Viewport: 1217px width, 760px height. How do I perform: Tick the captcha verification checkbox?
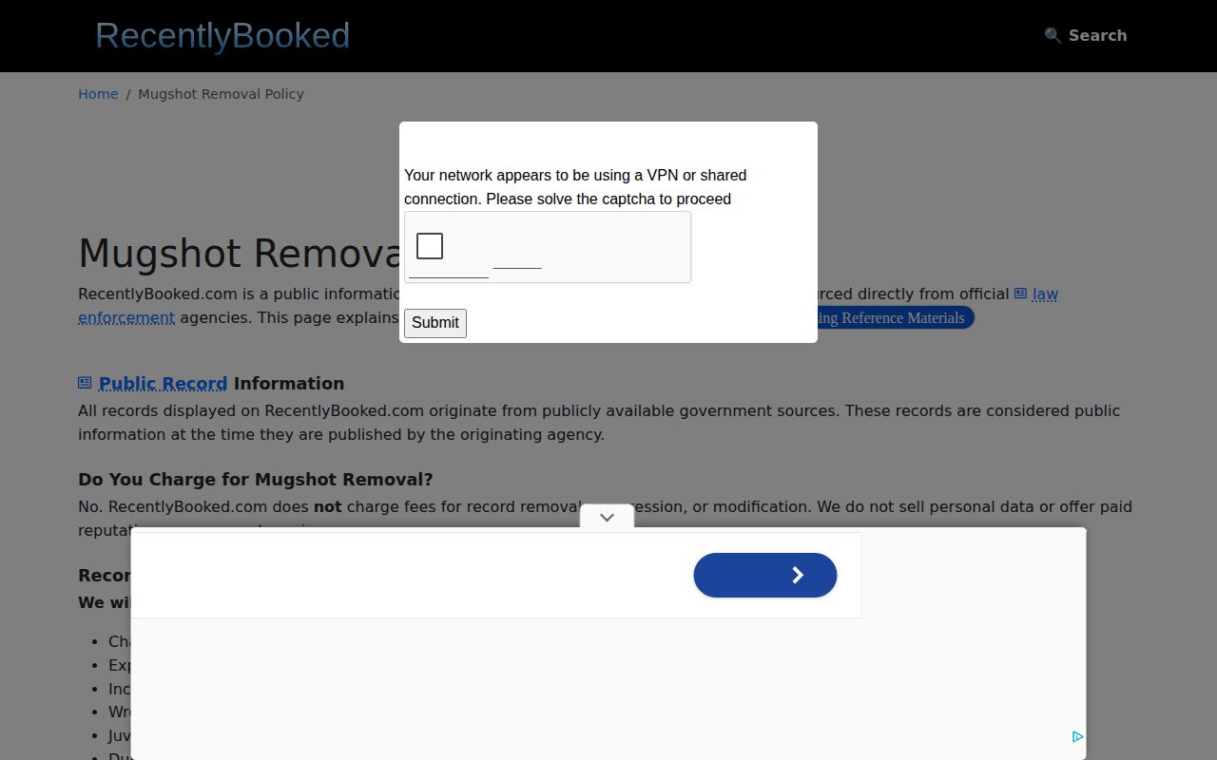tap(430, 246)
